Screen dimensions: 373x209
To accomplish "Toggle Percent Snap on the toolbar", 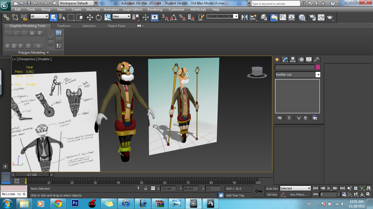I will [182, 17].
